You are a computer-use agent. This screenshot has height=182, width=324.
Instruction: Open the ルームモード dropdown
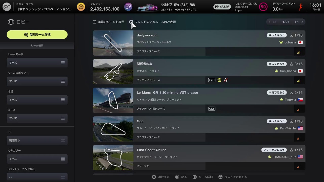37,63
